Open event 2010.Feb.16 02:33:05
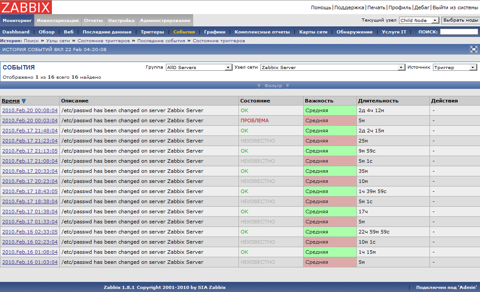This screenshot has height=292, width=480. coord(29,232)
